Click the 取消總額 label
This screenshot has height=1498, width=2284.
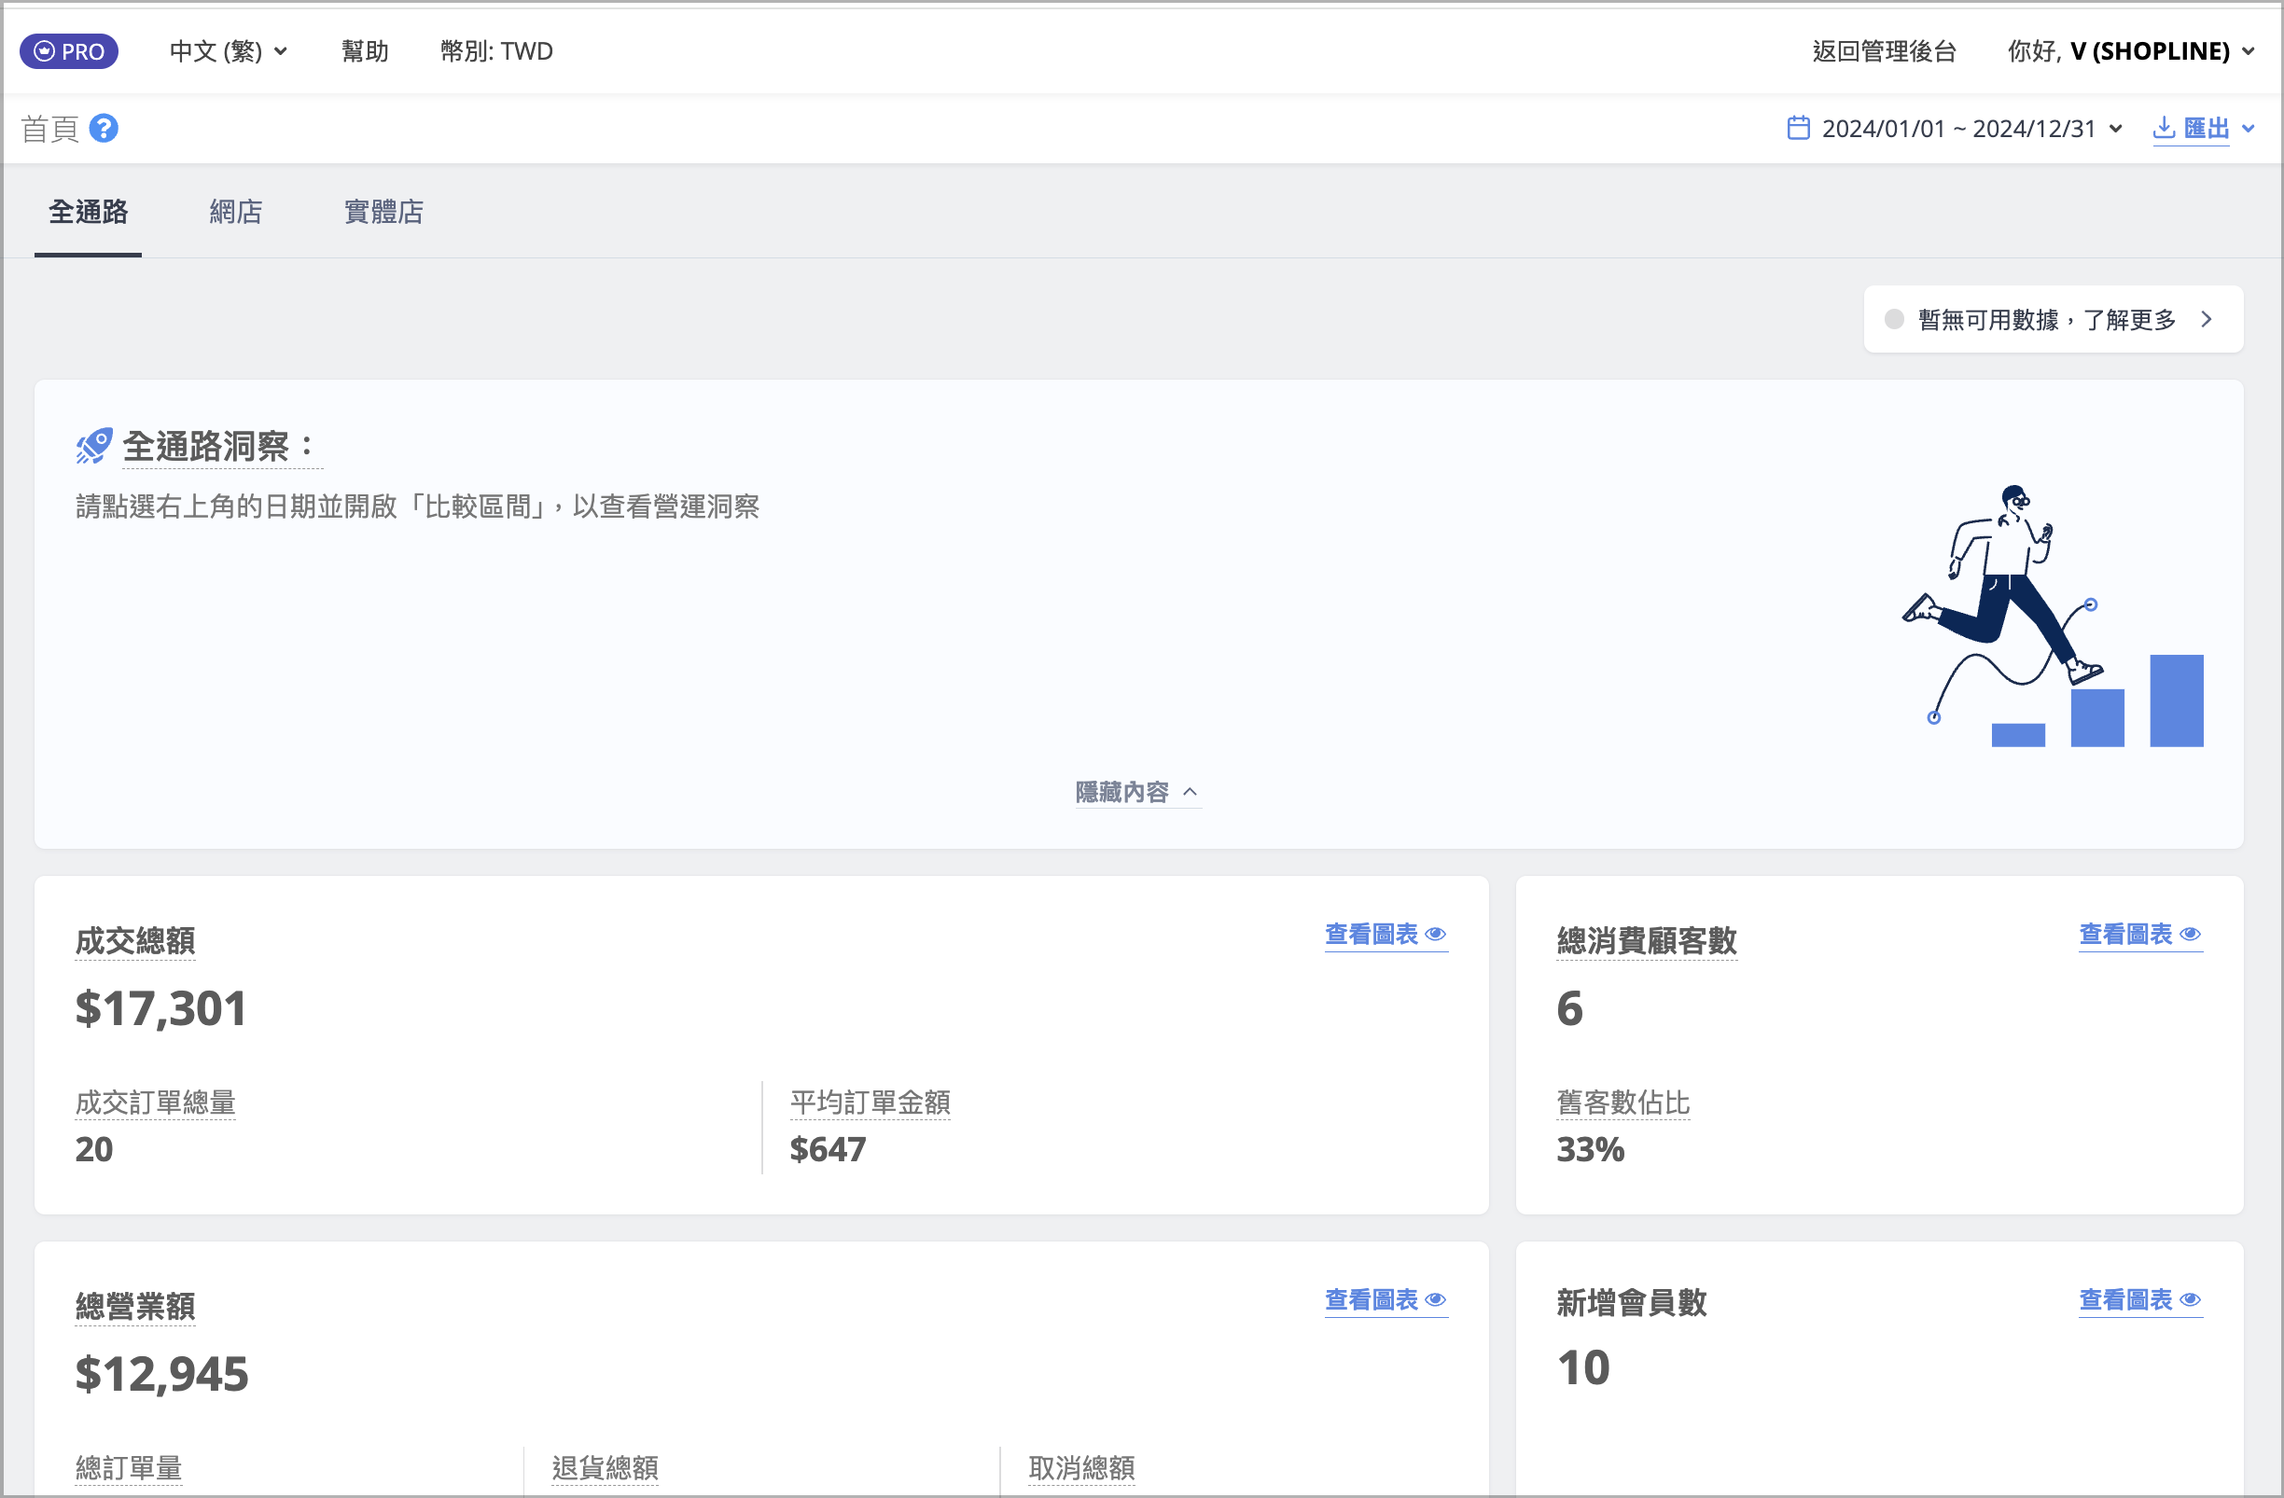1081,1467
